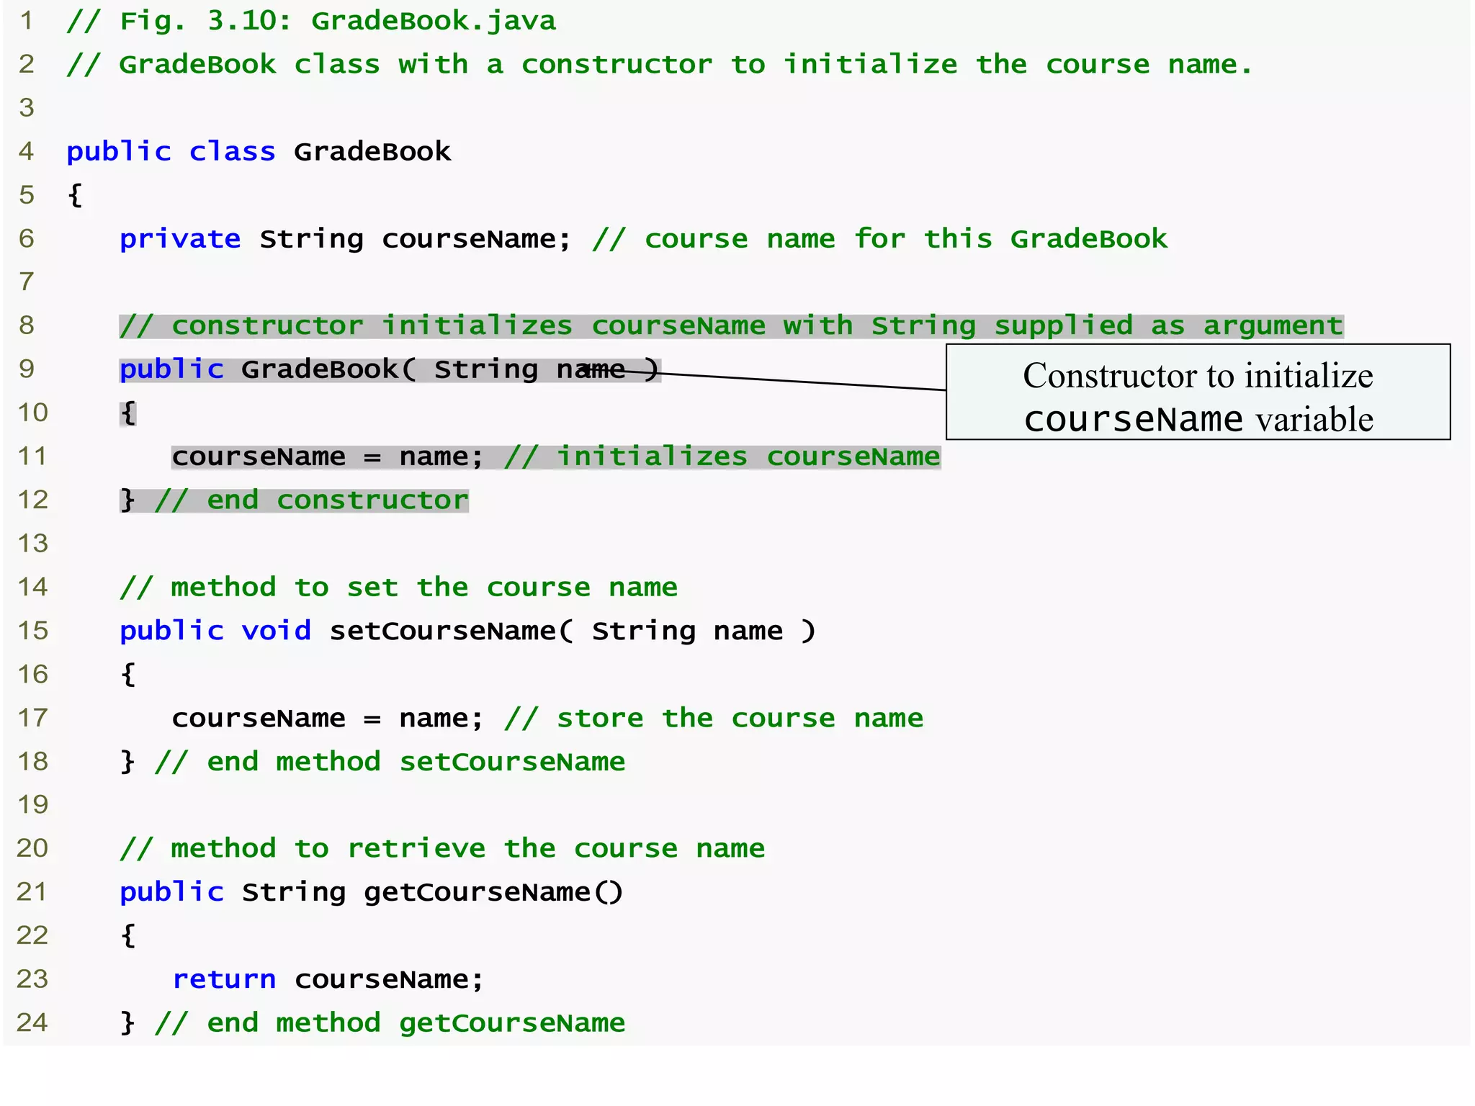Click line number 13
The width and height of the screenshot is (1475, 1106).
(x=32, y=544)
